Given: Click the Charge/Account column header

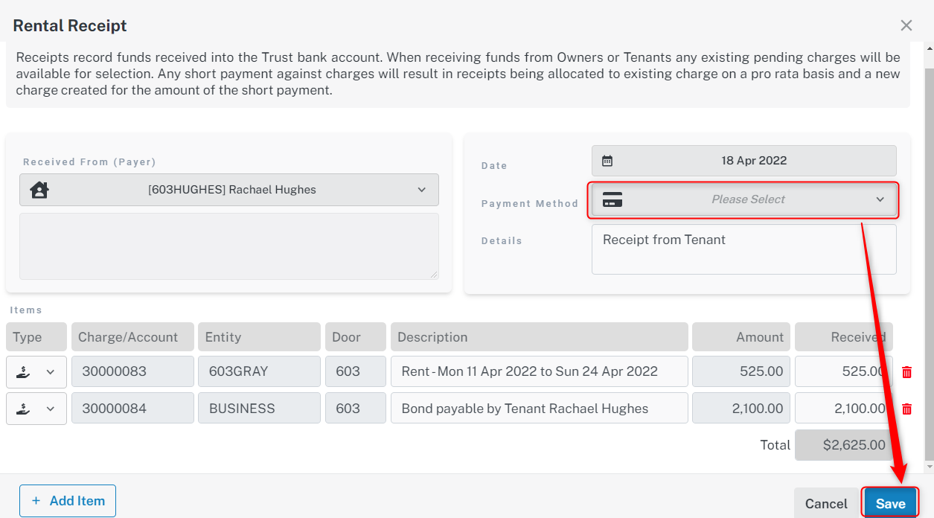Looking at the screenshot, I should pyautogui.click(x=132, y=337).
